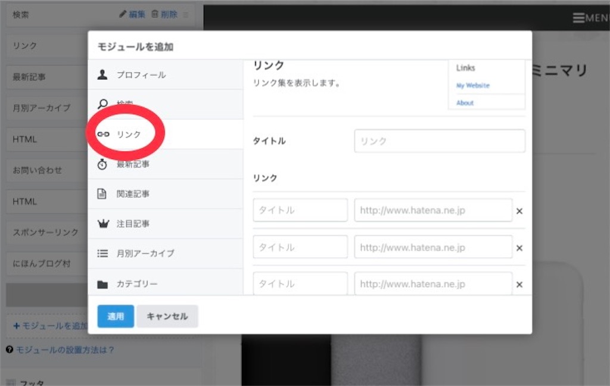Click the chain link icon
Screen dimensions: 610x386
pyautogui.click(x=103, y=134)
